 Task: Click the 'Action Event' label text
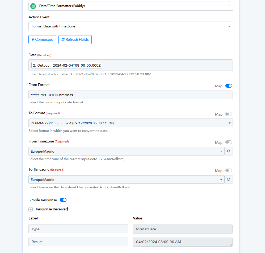click(39, 17)
